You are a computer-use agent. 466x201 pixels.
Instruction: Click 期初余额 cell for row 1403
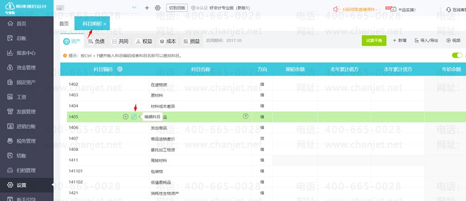click(x=295, y=95)
